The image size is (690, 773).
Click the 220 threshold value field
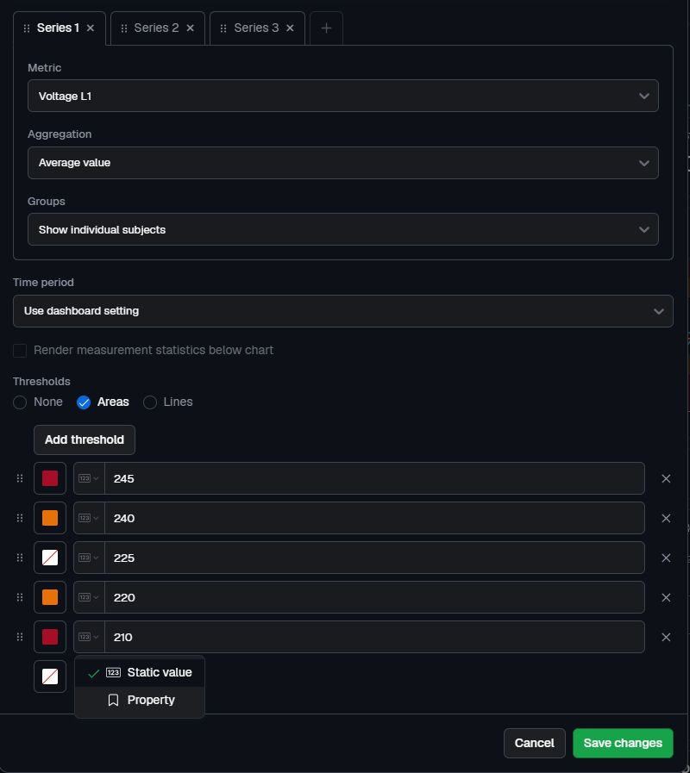tap(374, 597)
